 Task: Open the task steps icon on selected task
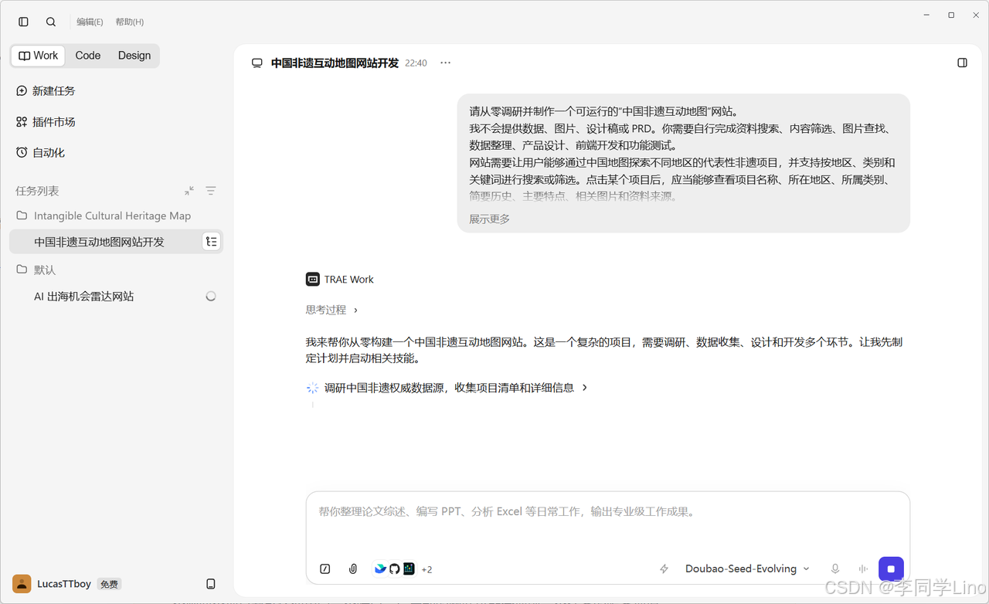point(211,242)
